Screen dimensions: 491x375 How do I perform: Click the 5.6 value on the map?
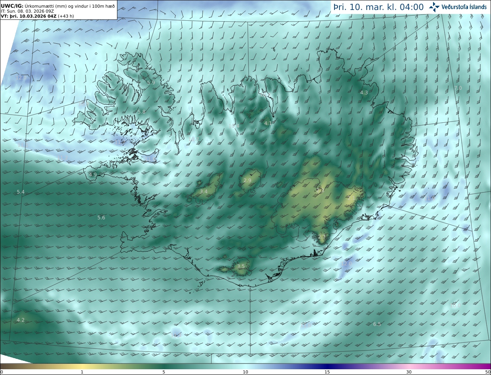pyautogui.click(x=101, y=218)
